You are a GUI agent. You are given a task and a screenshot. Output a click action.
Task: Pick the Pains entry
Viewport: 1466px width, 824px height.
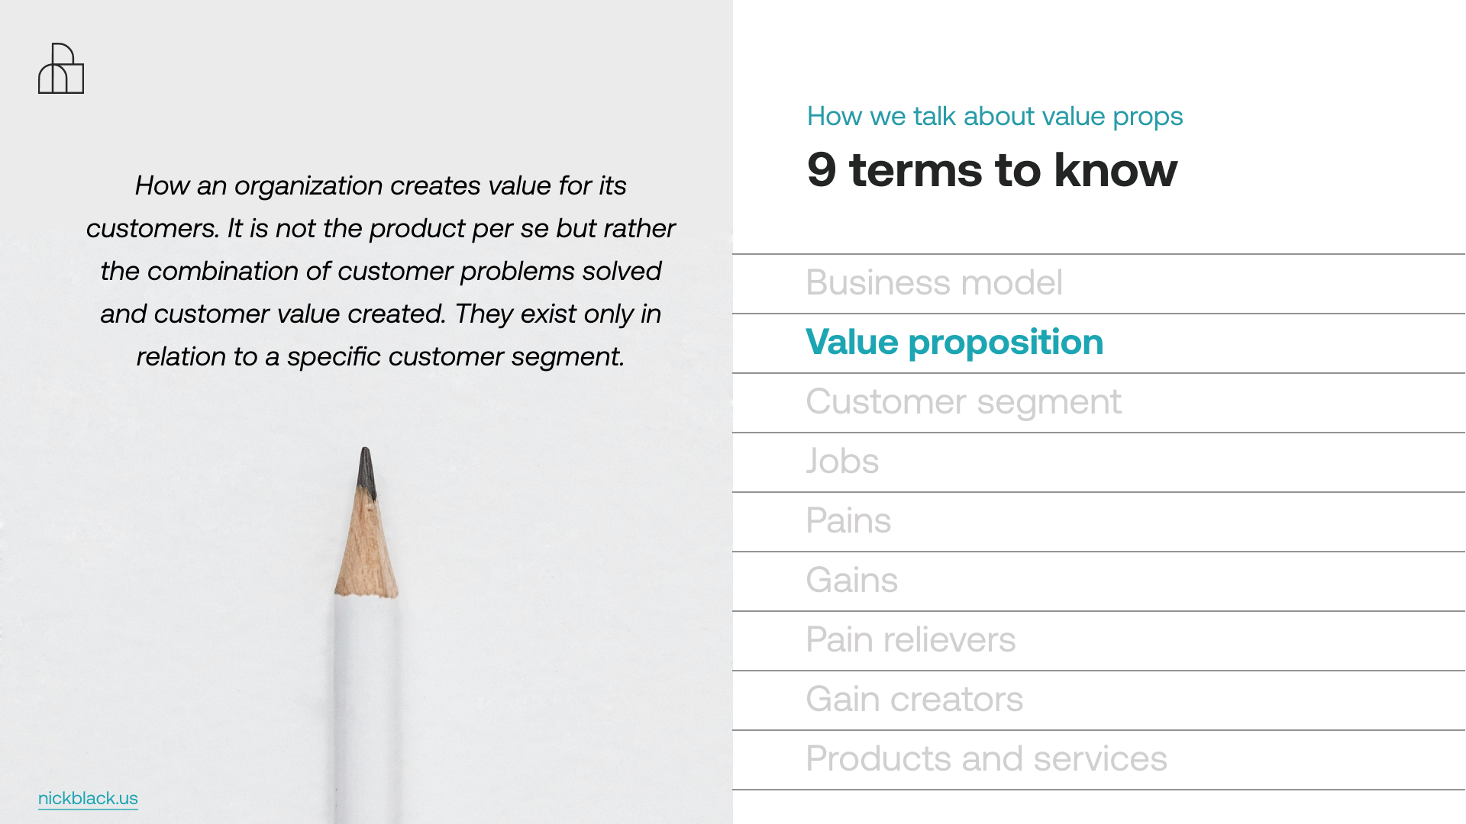pyautogui.click(x=848, y=521)
